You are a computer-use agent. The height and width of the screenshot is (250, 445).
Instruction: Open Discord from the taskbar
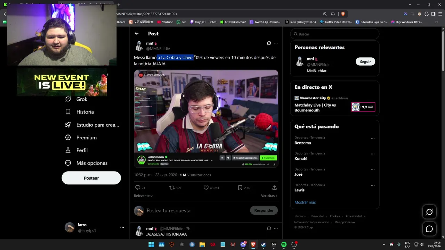(243, 244)
